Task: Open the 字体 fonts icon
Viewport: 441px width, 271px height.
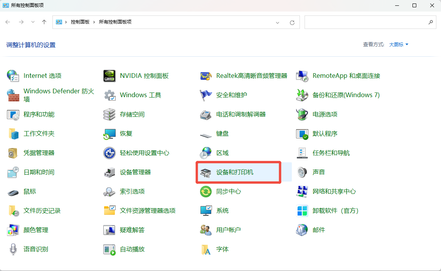Action: (x=206, y=249)
